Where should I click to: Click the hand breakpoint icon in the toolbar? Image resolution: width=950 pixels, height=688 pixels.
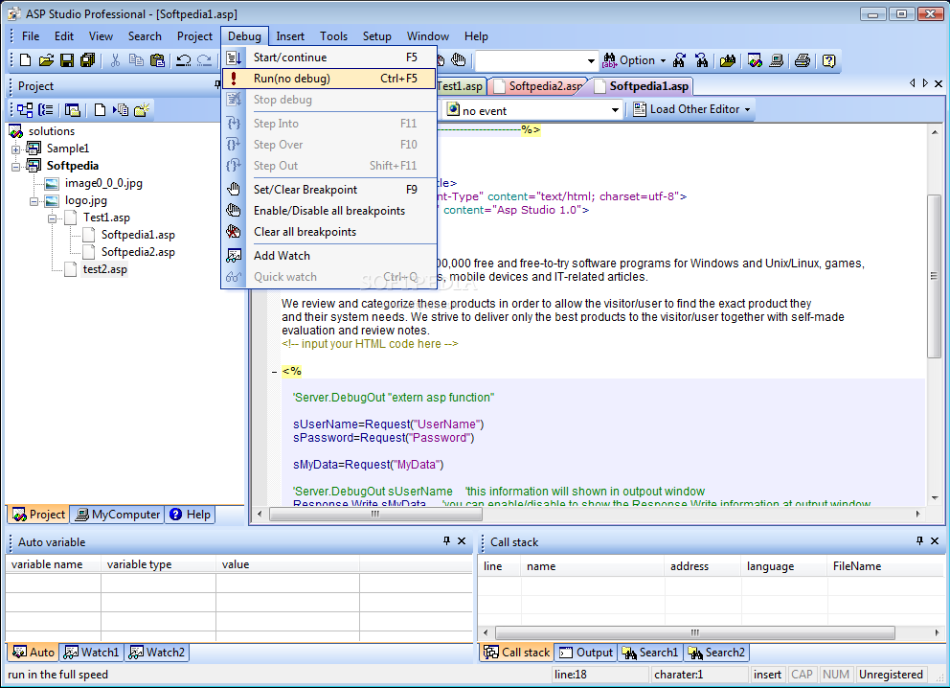click(x=459, y=60)
